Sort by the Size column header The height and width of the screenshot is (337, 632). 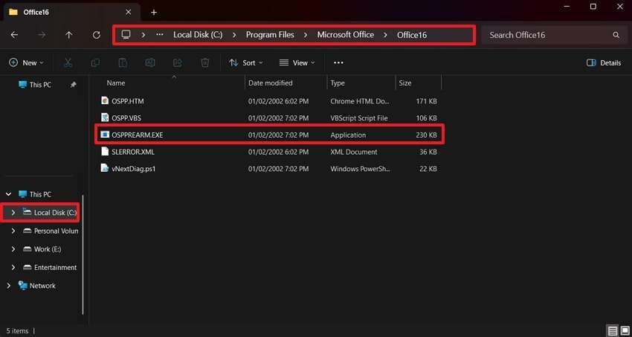[x=405, y=83]
